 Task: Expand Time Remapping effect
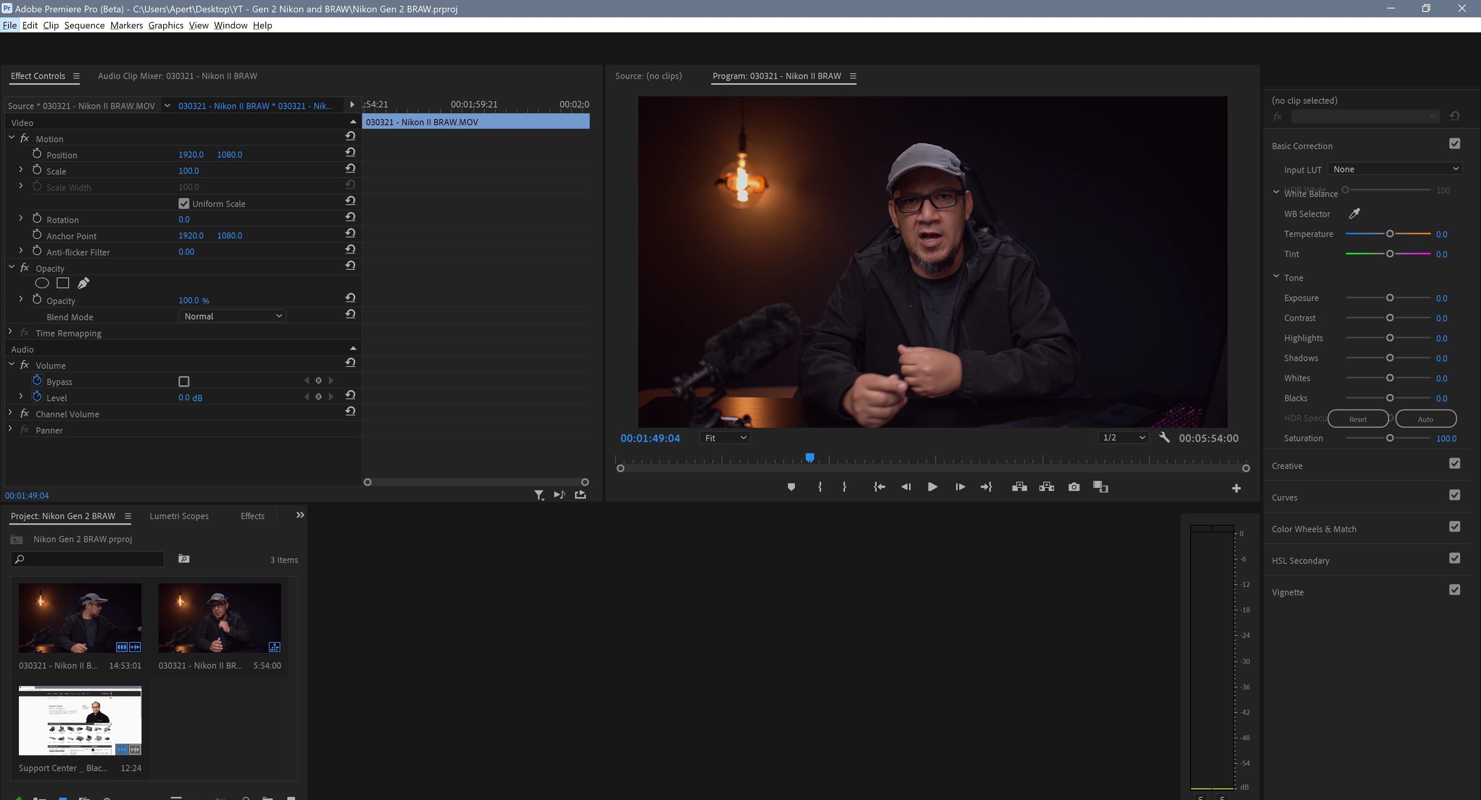point(10,333)
